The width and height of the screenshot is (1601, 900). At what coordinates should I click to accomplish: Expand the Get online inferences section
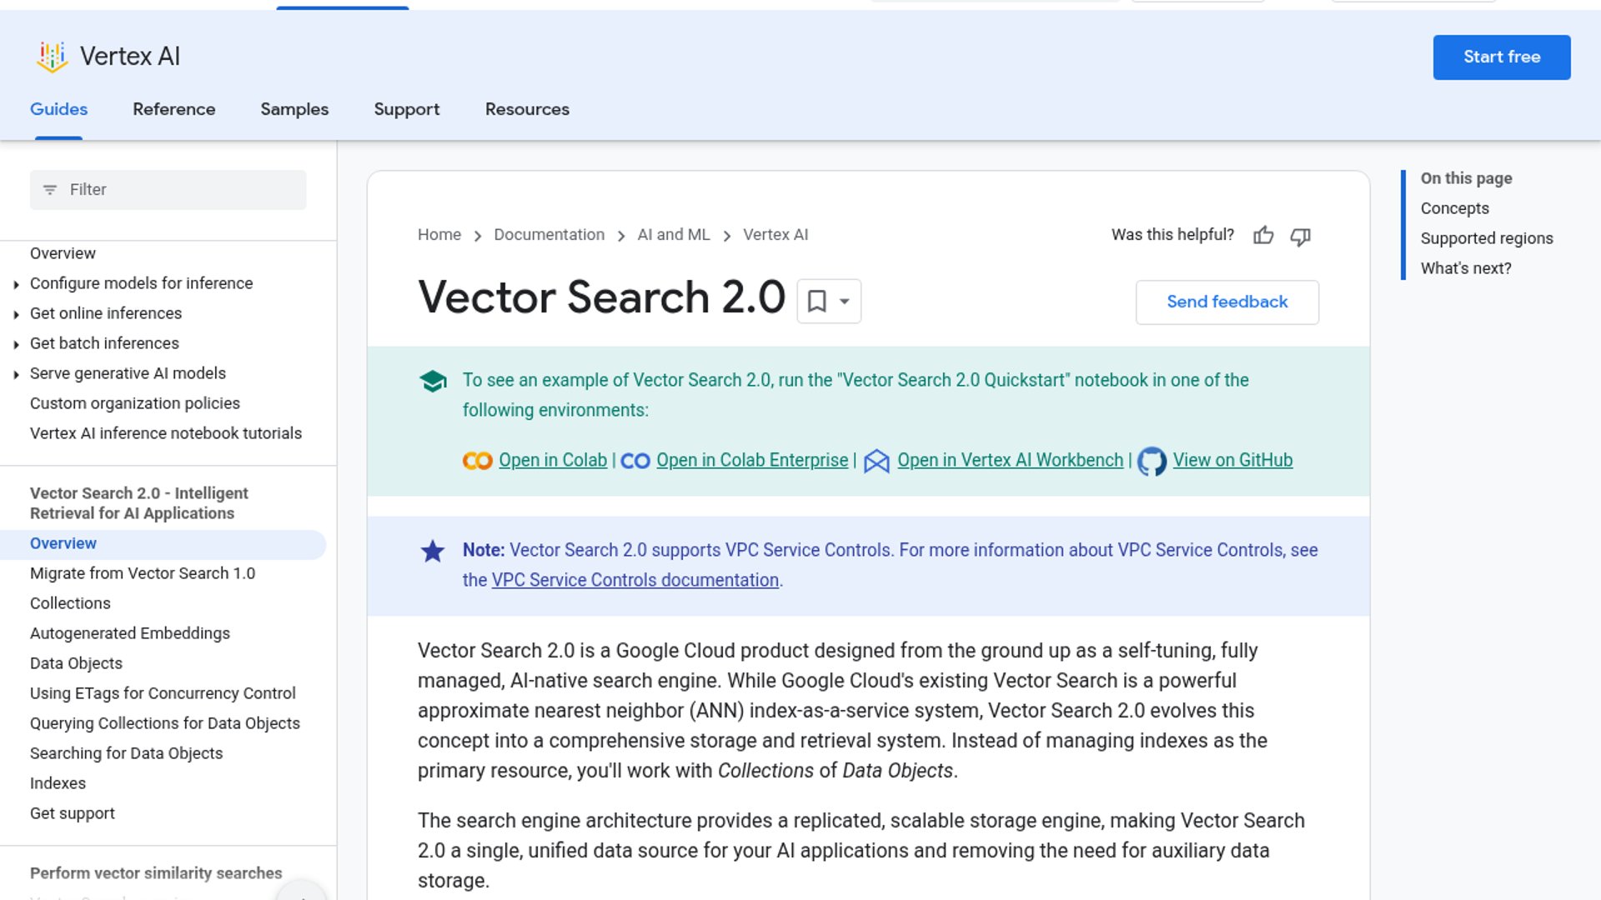(17, 314)
